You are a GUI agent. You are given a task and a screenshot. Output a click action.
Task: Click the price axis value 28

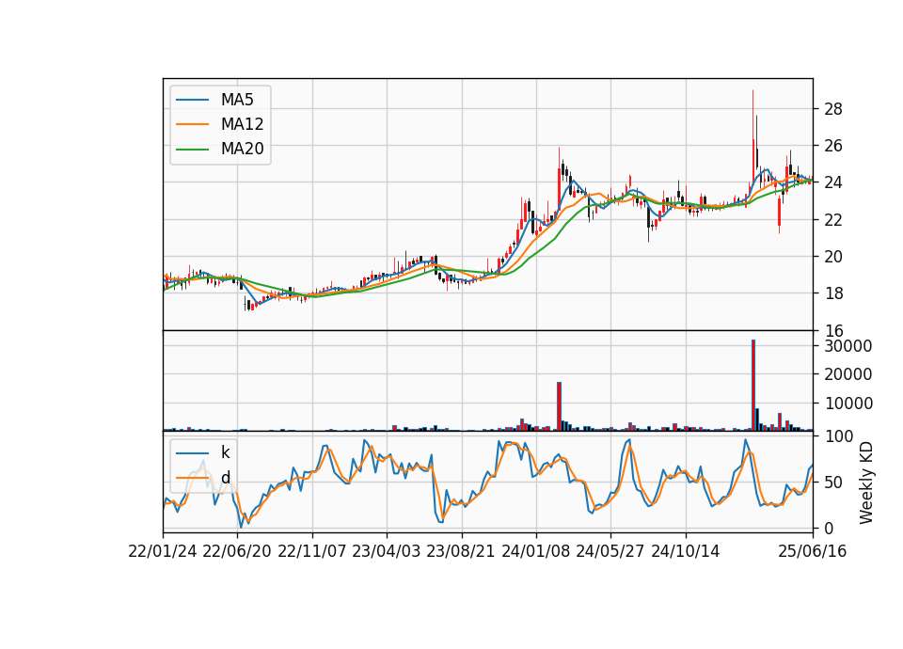[833, 109]
